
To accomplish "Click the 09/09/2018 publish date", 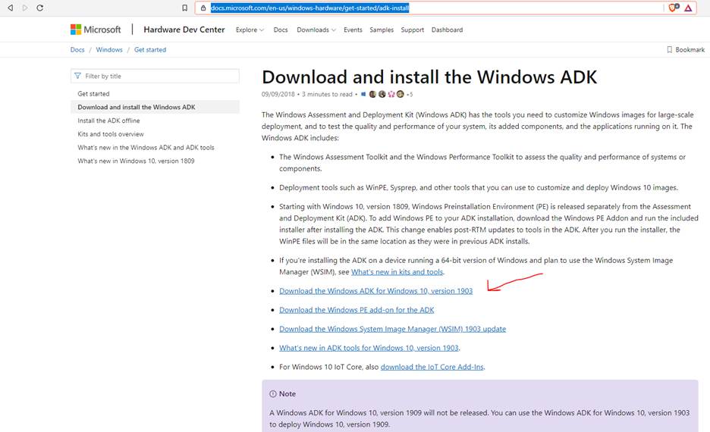I will 278,94.
